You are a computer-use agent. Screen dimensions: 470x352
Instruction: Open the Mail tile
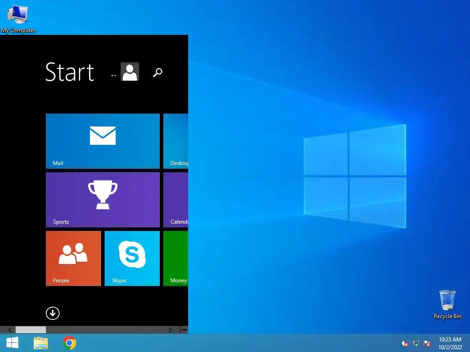point(102,141)
